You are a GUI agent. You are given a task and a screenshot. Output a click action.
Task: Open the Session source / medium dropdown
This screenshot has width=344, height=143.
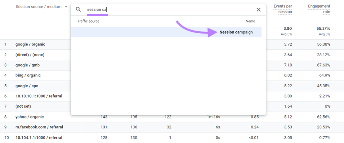[x=42, y=7]
